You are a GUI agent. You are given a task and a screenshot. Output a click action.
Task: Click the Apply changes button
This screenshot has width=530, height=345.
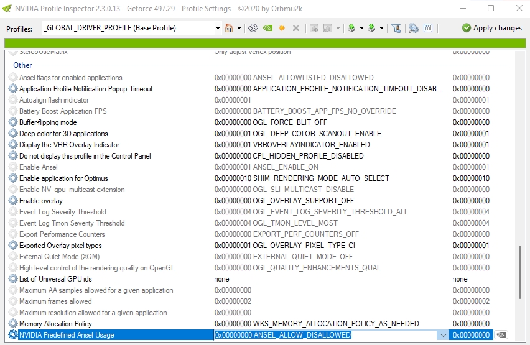click(x=492, y=28)
